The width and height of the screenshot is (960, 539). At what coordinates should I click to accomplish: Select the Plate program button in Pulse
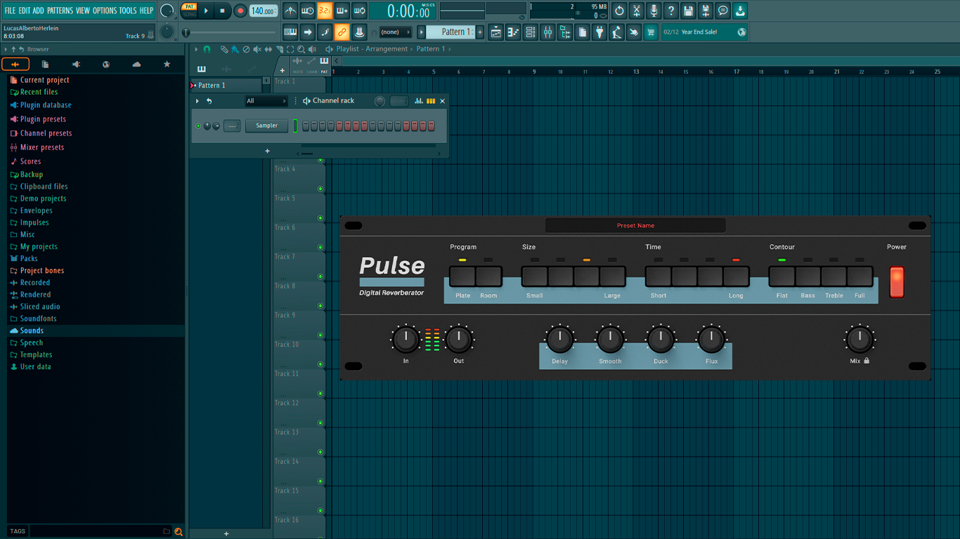[x=462, y=277]
